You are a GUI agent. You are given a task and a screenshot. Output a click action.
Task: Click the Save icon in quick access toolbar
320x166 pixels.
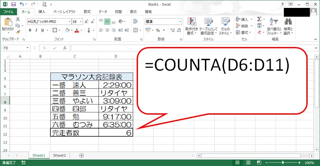[x=14, y=4]
